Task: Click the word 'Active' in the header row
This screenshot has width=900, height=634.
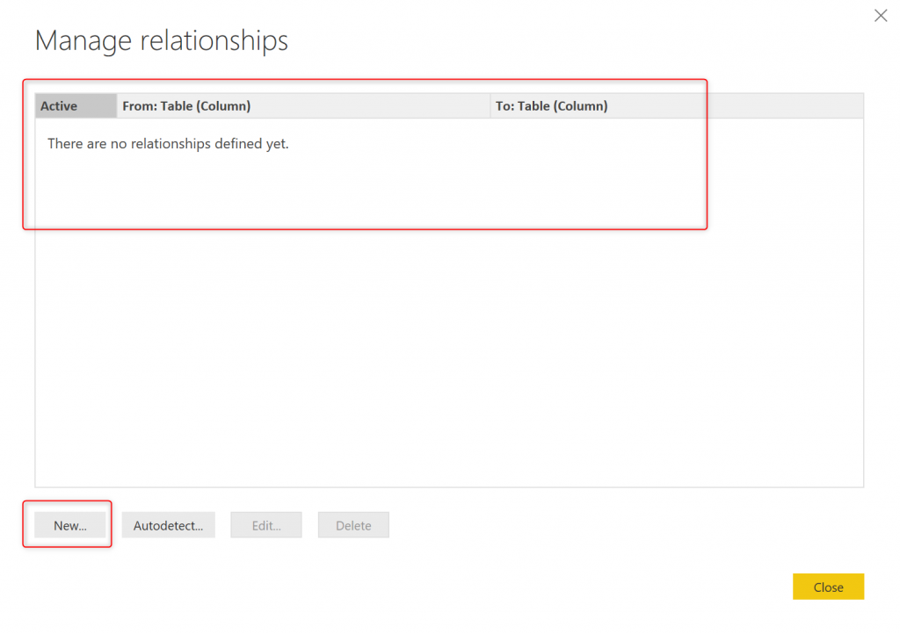Action: pos(59,106)
